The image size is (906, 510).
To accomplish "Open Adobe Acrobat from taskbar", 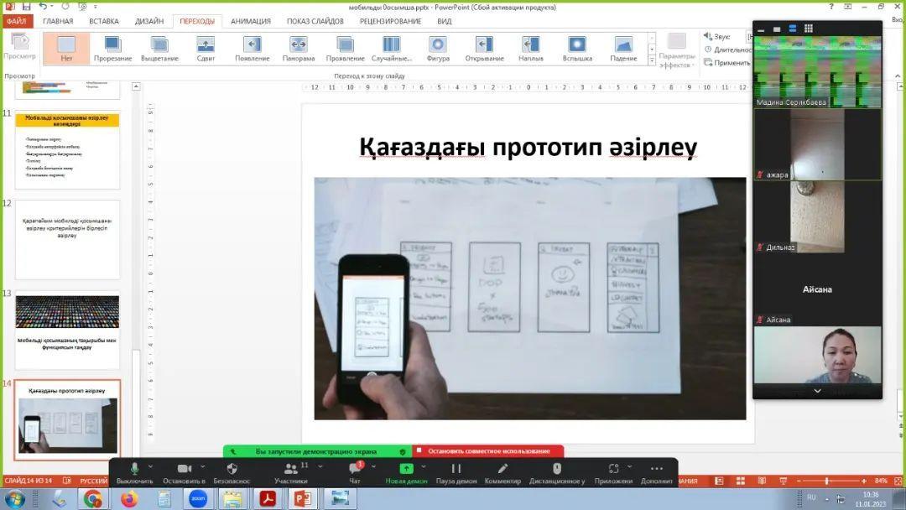I will pos(268,498).
